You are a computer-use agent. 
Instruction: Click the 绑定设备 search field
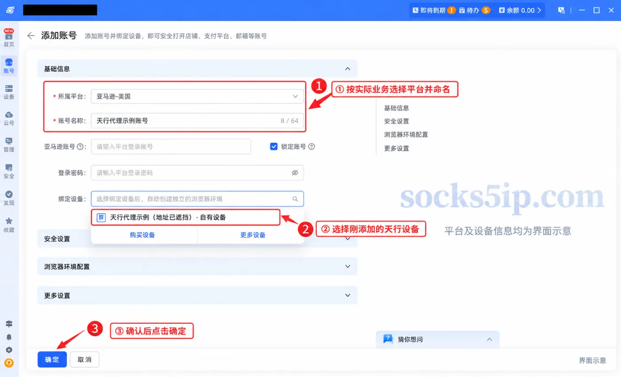click(197, 199)
